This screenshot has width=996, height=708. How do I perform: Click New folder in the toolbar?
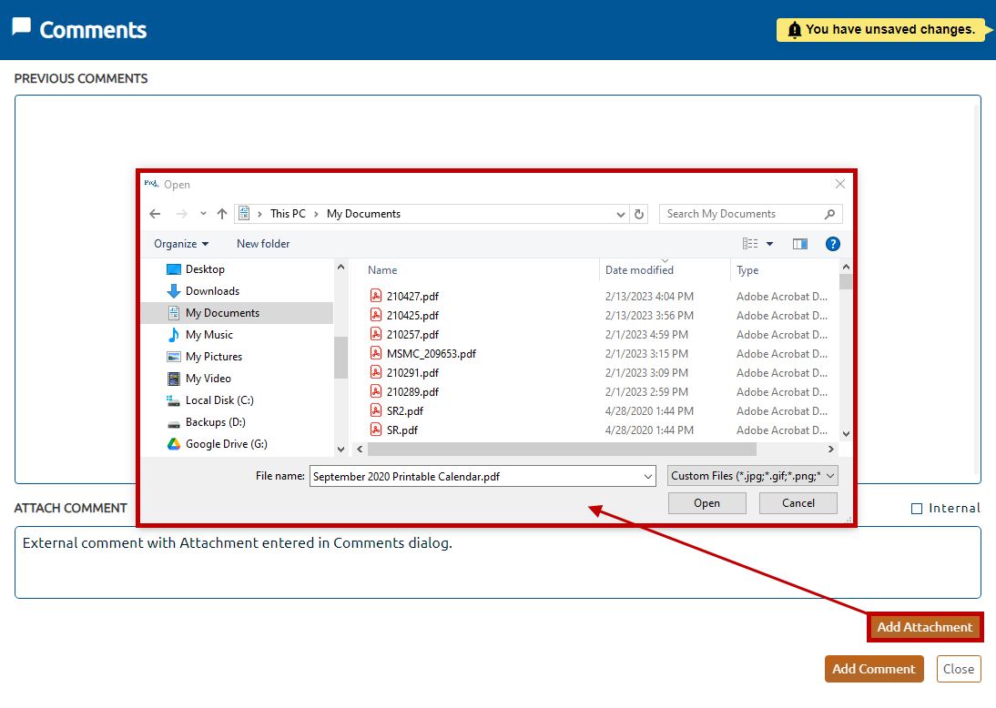coord(263,244)
